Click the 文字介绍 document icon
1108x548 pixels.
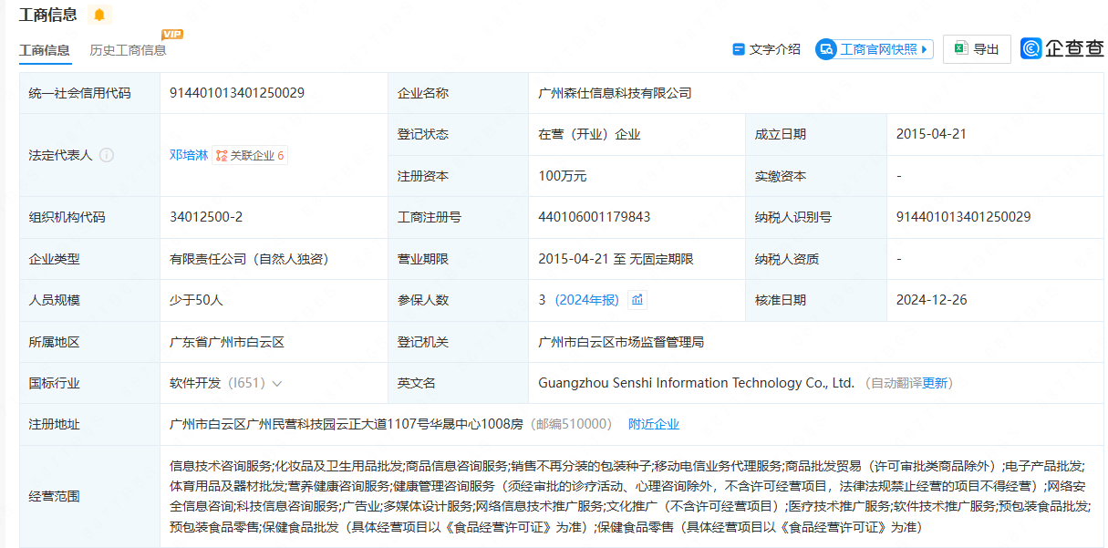click(739, 49)
